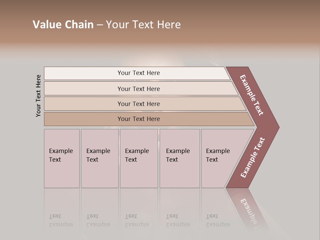Select the lower chevron arm "Example Text"
The width and height of the screenshot is (320, 240).
253,157
